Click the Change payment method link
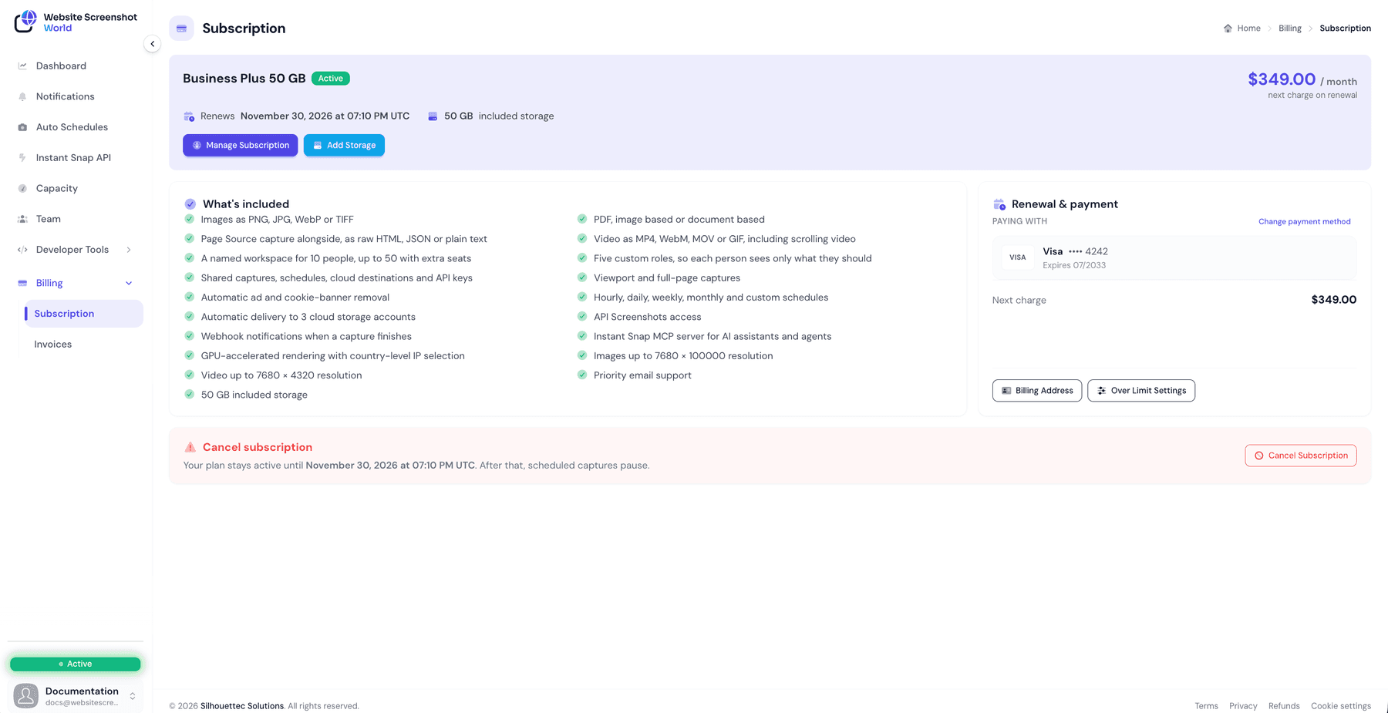 [1305, 221]
